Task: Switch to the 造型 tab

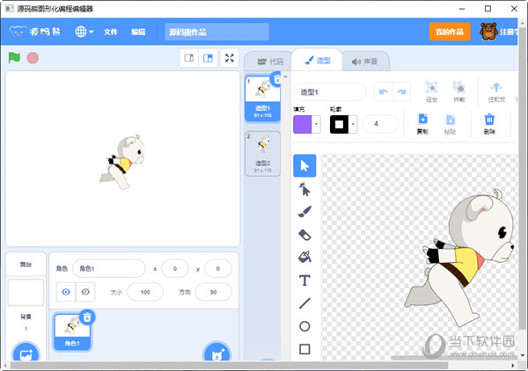Action: [x=317, y=61]
